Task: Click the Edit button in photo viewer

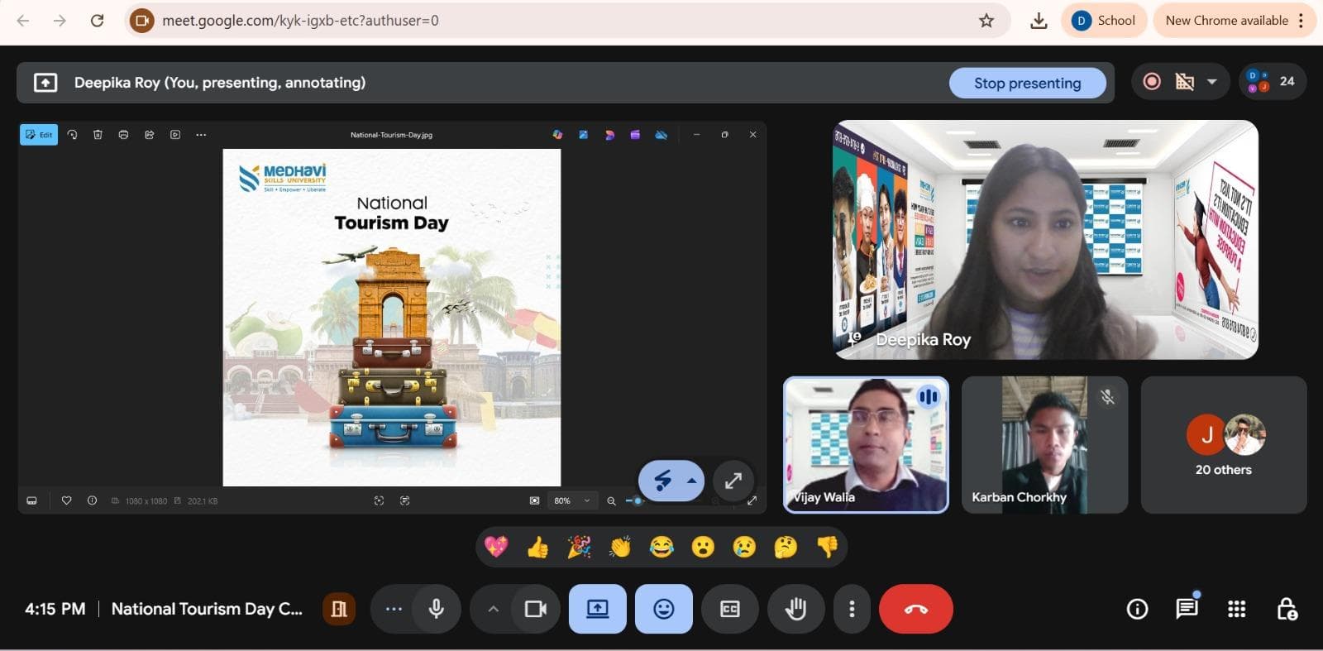Action: [39, 135]
